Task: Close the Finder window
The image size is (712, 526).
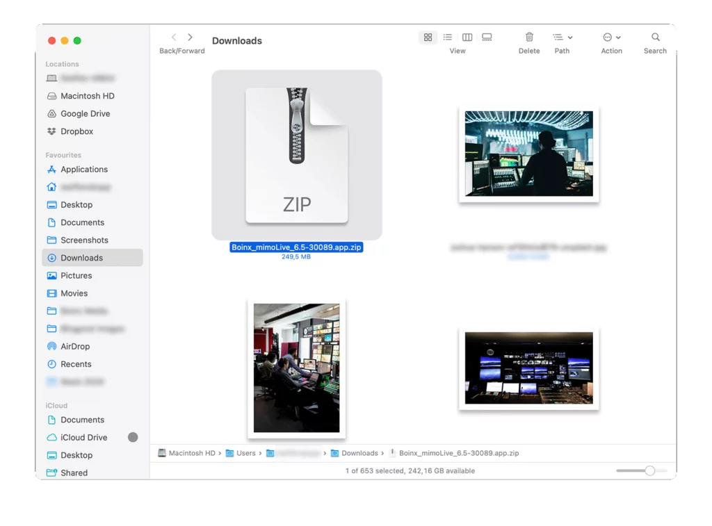Action: [x=51, y=40]
